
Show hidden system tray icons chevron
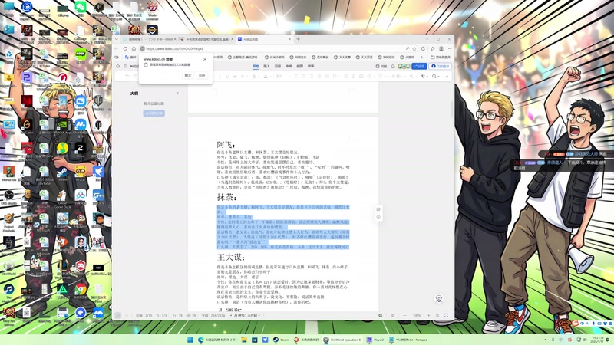click(545, 340)
